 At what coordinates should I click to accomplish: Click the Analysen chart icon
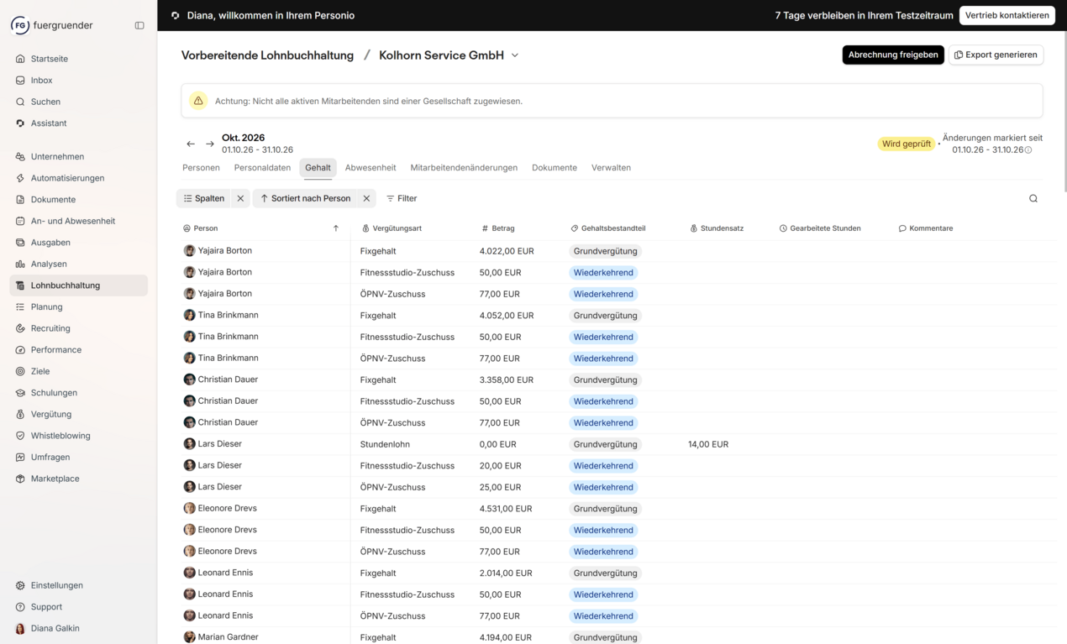click(x=20, y=264)
